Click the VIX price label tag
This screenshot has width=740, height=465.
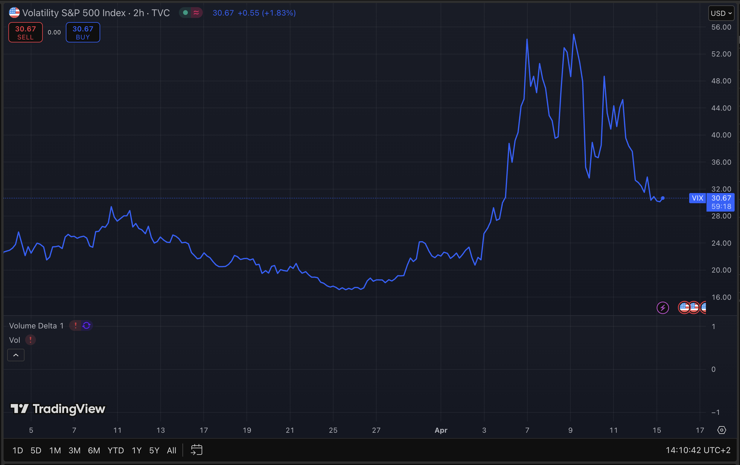coord(697,198)
